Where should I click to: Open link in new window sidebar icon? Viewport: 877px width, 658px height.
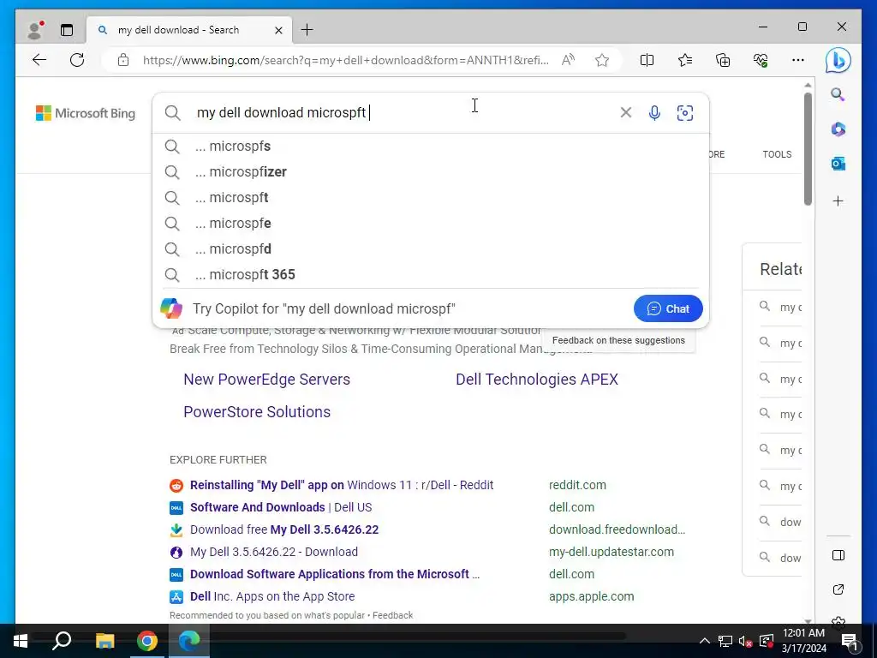click(838, 589)
